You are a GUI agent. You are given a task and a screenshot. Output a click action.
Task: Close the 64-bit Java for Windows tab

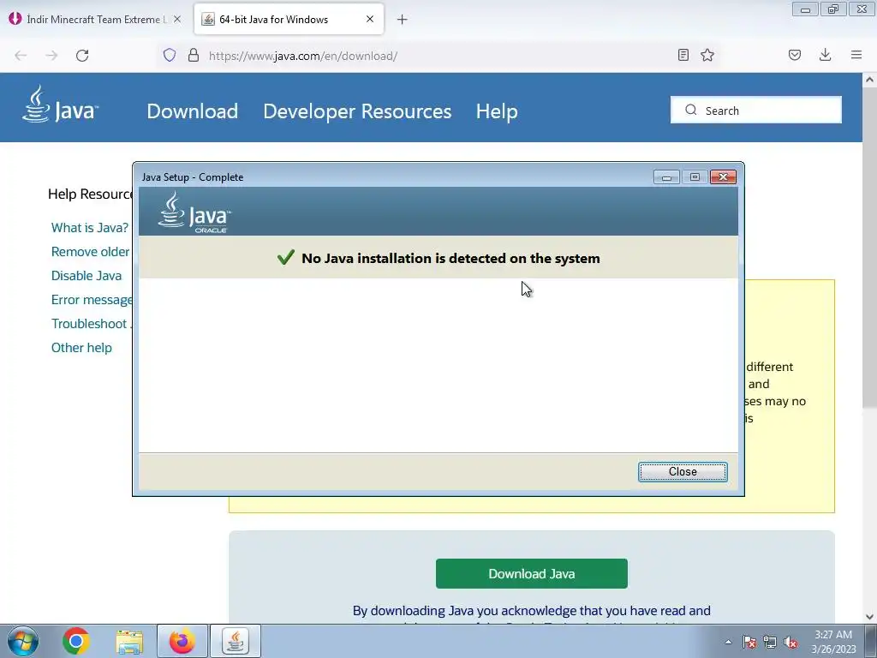370,19
